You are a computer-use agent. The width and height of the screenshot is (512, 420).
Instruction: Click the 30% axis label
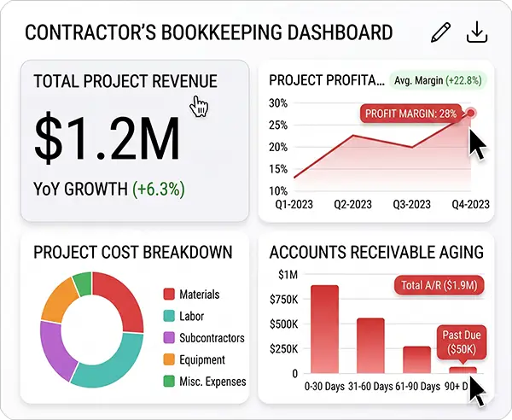pos(278,103)
